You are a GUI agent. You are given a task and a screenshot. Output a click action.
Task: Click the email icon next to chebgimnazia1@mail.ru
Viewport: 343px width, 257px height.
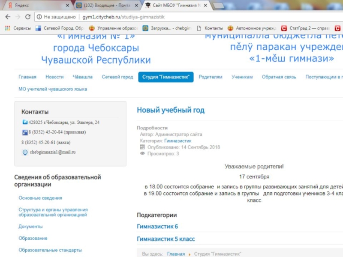pos(25,152)
